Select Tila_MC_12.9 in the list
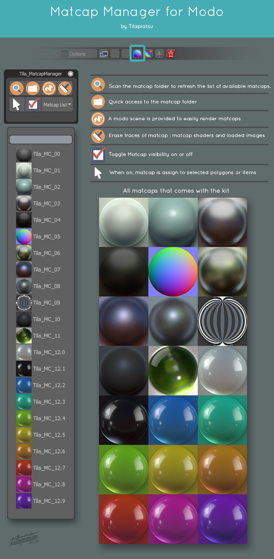The image size is (274, 559). point(41,501)
